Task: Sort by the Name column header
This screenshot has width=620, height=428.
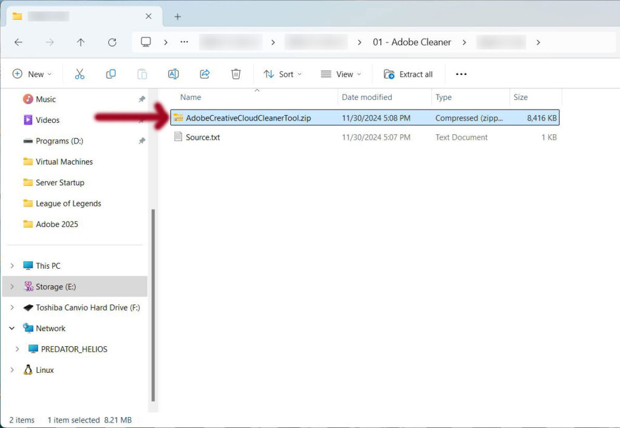Action: pos(191,97)
